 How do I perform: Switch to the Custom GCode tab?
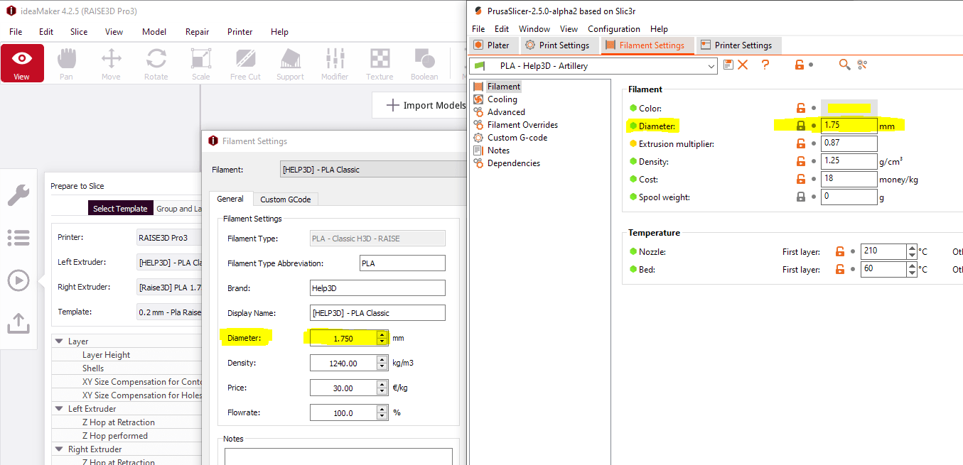tap(285, 199)
